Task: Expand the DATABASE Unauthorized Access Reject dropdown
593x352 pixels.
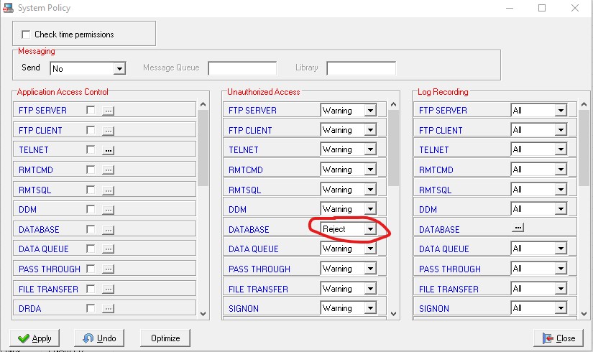Action: [369, 229]
